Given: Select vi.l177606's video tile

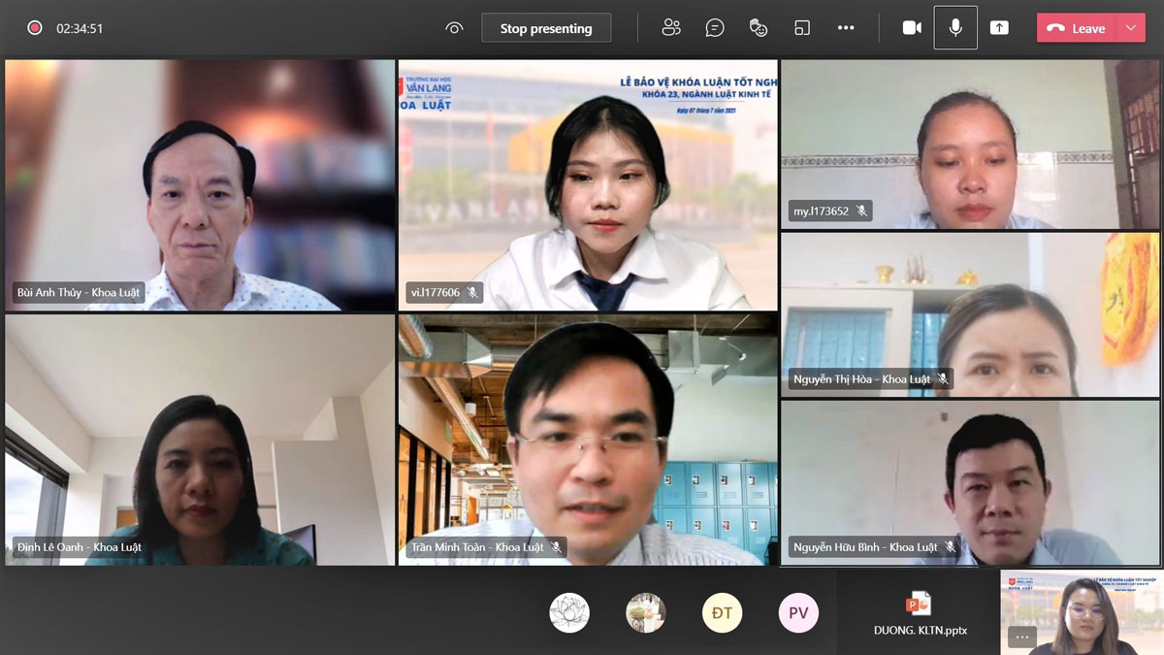Looking at the screenshot, I should [588, 185].
